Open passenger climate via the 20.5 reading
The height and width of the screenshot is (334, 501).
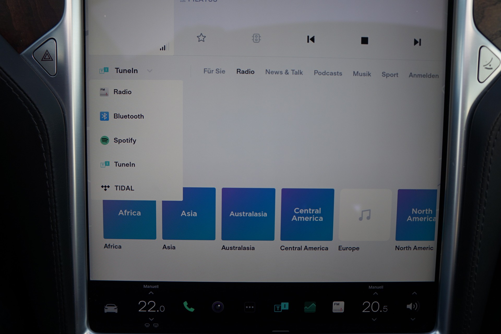click(375, 307)
